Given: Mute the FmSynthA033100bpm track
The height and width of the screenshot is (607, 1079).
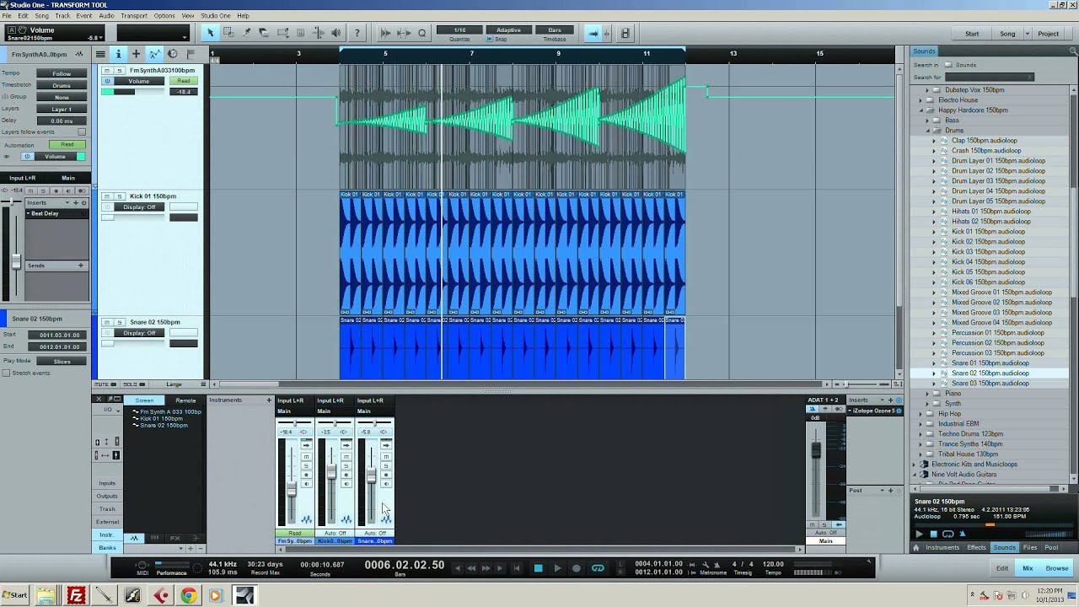Looking at the screenshot, I should (108, 71).
